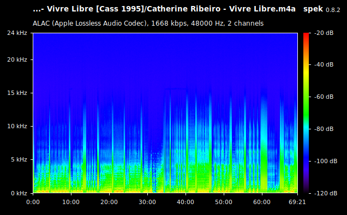Click the 40:00 time axis label
Screen dimensions: 347x215
pos(186,202)
